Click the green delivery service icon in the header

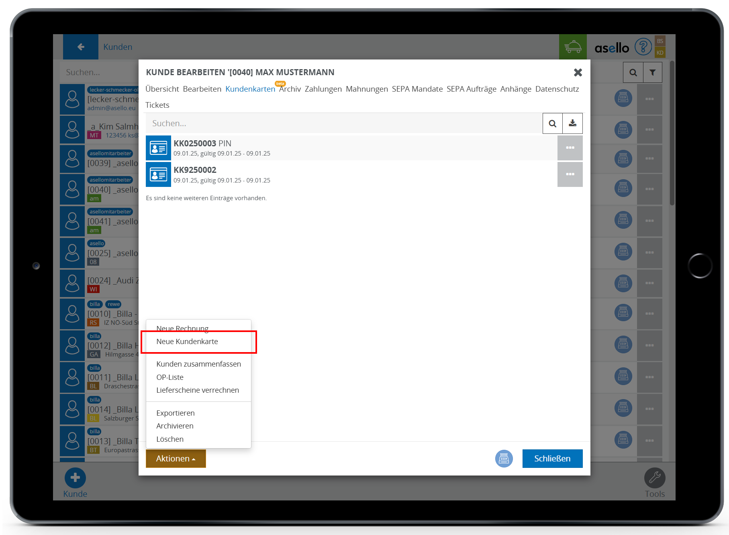572,47
